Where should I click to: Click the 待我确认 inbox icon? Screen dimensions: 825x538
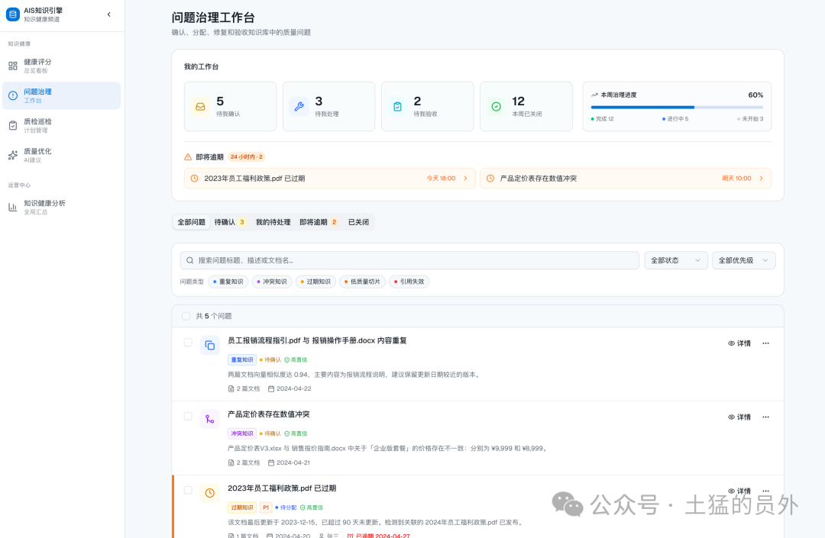[x=200, y=107]
